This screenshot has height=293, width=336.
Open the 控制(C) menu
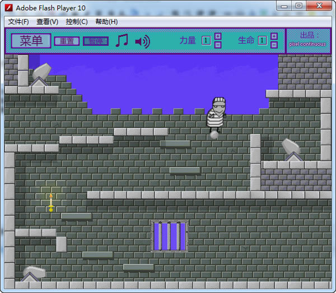76,22
